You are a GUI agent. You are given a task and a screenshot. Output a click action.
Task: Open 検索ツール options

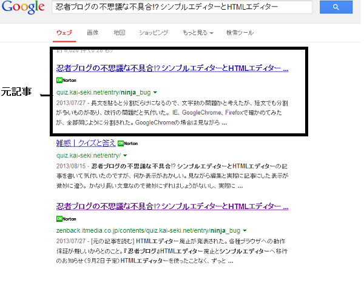coord(240,33)
